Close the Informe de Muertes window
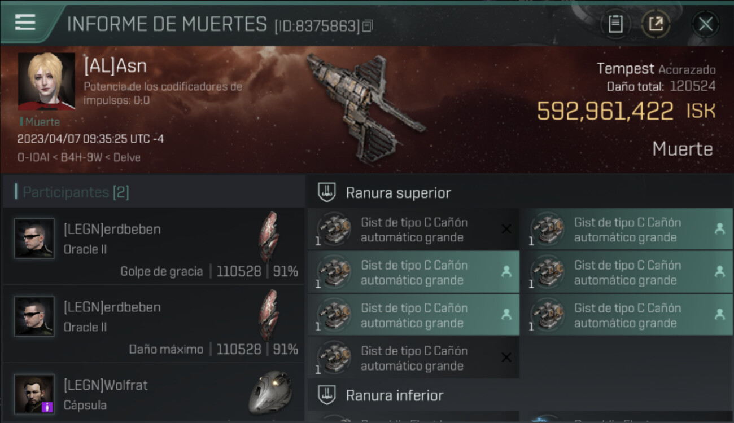734x423 pixels. point(705,24)
